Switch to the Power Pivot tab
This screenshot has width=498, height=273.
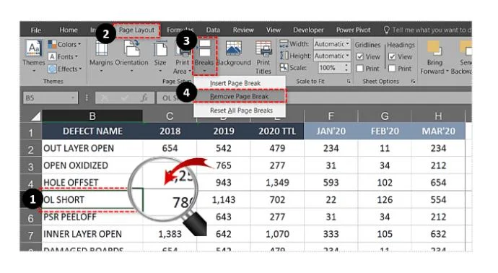[x=353, y=30]
